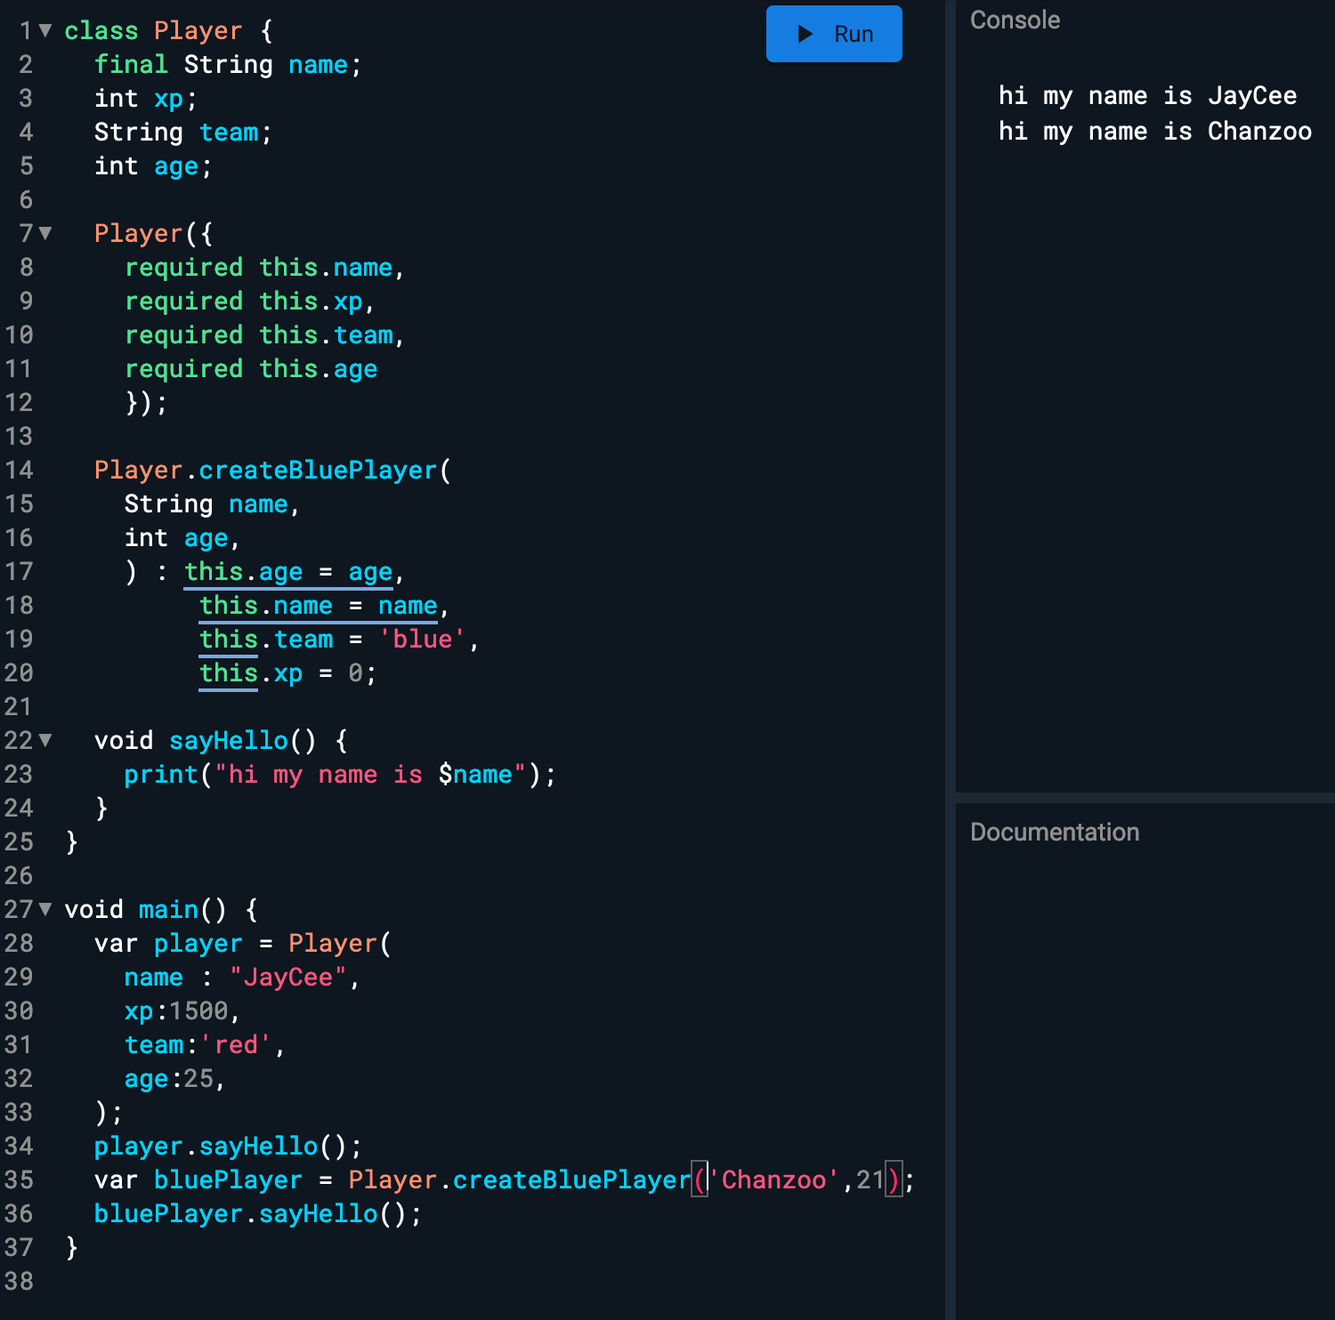Collapse the main function fold on line 27
This screenshot has width=1335, height=1320.
pyautogui.click(x=45, y=909)
